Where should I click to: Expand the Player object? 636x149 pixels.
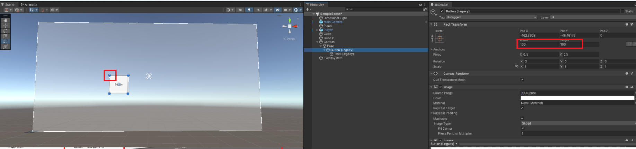click(x=317, y=30)
